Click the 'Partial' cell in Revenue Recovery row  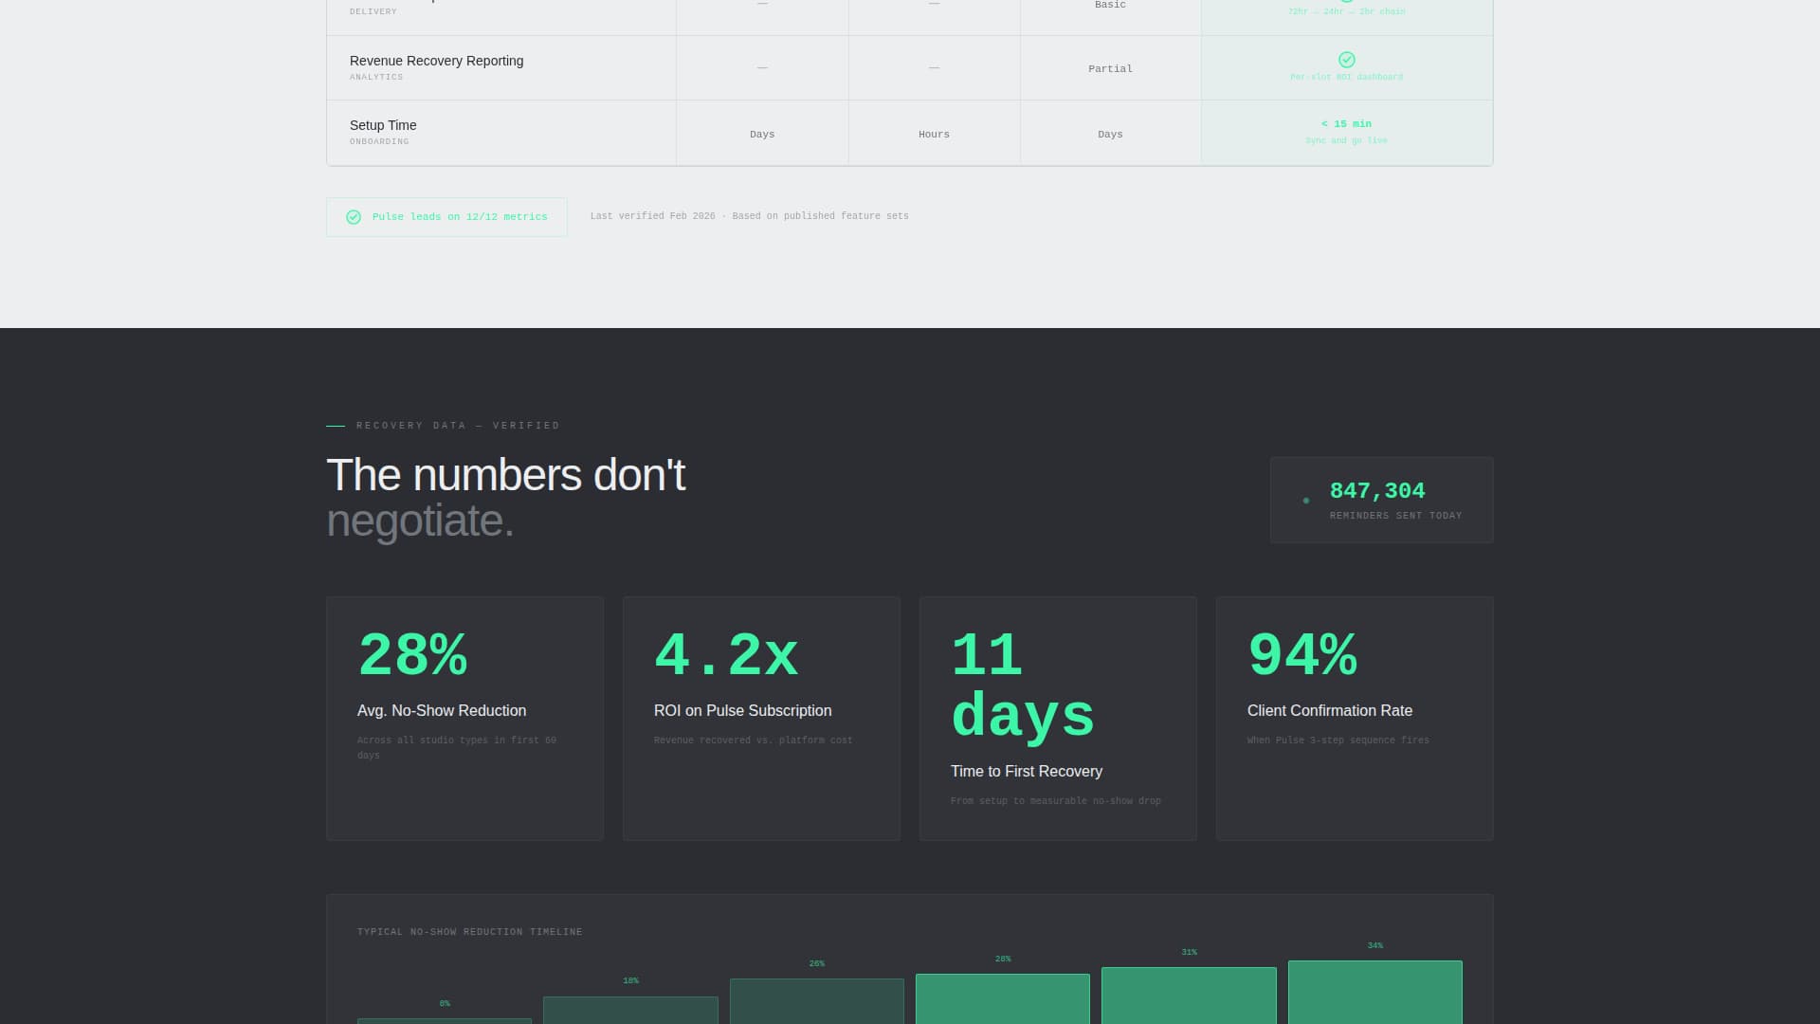pyautogui.click(x=1110, y=69)
